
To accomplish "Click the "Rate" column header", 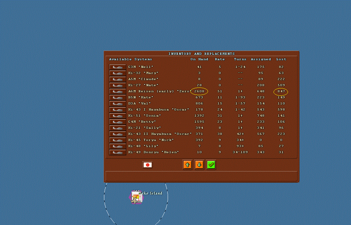I will point(219,59).
